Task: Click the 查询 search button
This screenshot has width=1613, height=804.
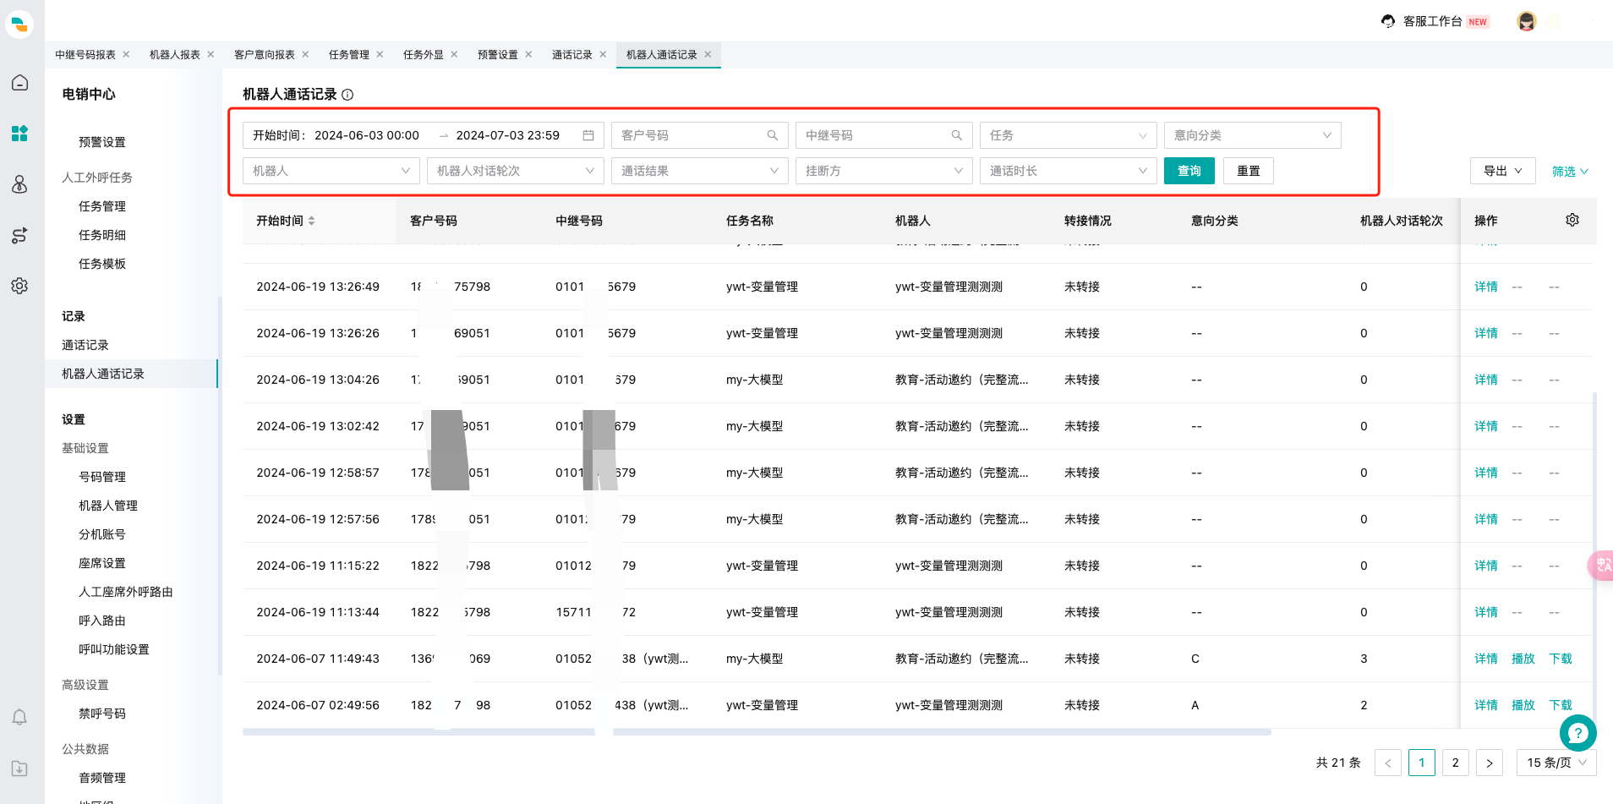Action: coord(1189,171)
